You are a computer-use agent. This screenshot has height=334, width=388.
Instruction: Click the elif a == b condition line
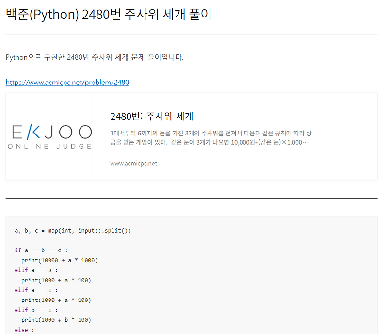point(36,270)
